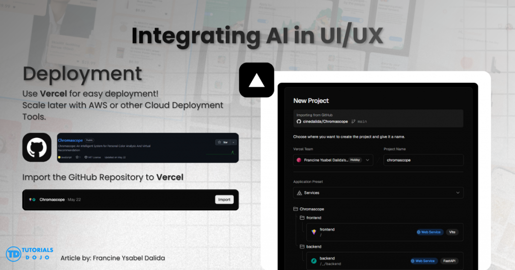
Task: Click the Chromascope folder icon
Action: click(295, 209)
